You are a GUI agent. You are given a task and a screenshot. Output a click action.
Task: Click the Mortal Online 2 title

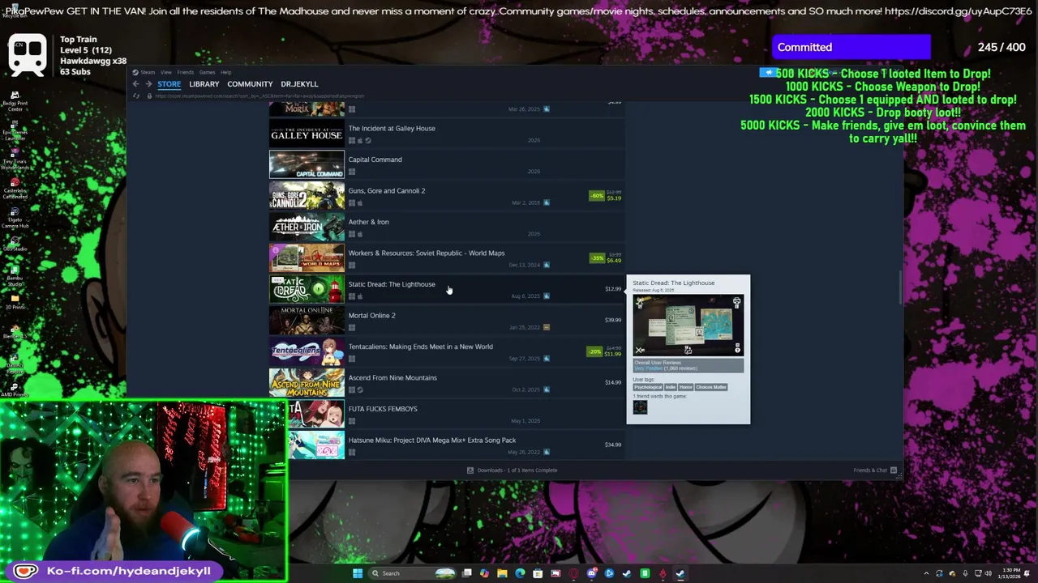coord(371,316)
